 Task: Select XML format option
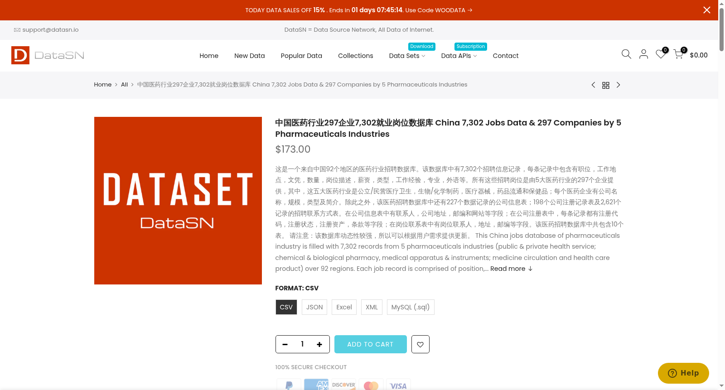[372, 307]
